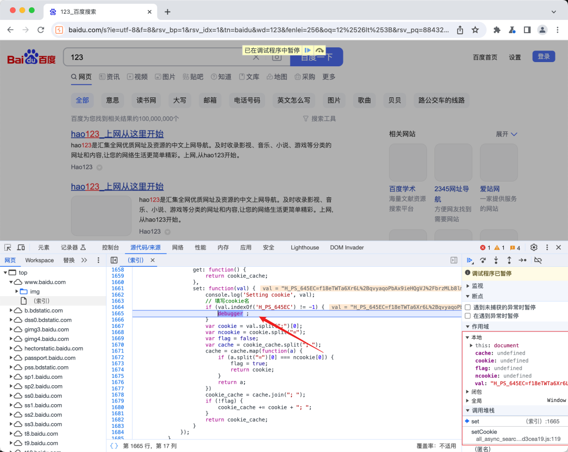Open the (索引) file in navigator
This screenshot has height=452, width=568.
[42, 301]
